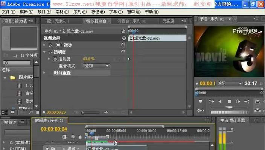Click the show/hide timeline view arrow icon

123,31
